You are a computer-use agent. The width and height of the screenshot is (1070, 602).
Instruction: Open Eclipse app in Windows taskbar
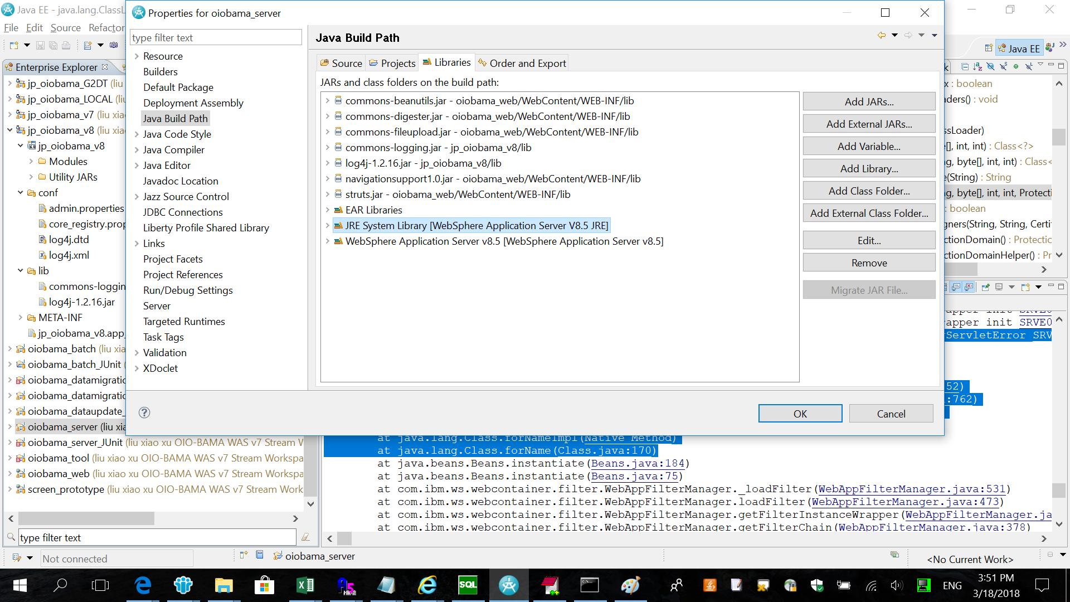(508, 585)
